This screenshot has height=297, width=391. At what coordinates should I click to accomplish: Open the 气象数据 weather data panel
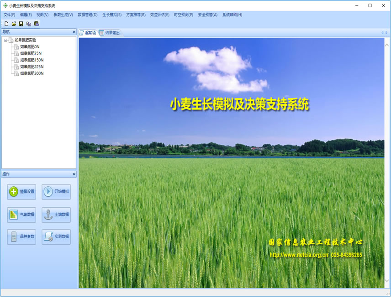(x=21, y=215)
